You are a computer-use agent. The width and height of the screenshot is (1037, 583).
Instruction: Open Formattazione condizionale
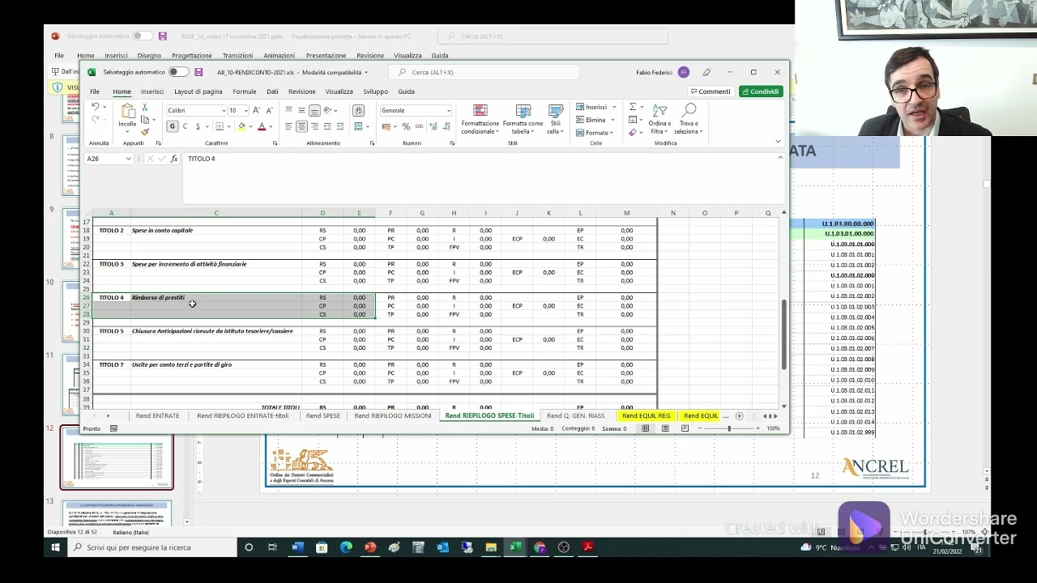click(x=480, y=119)
